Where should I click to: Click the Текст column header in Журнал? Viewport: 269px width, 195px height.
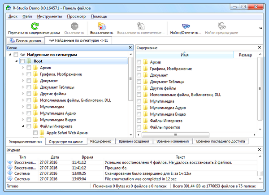pyautogui.click(x=180, y=157)
